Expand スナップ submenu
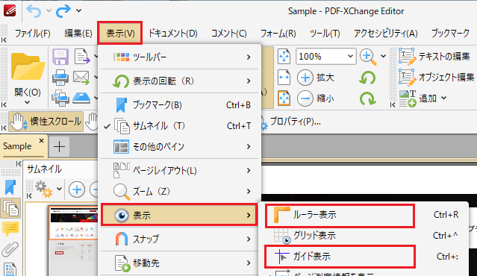 [x=179, y=239]
